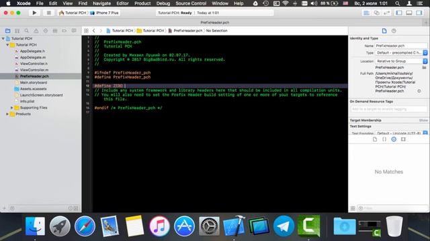Click the library filter field
The width and height of the screenshot is (430, 241).
(x=392, y=208)
